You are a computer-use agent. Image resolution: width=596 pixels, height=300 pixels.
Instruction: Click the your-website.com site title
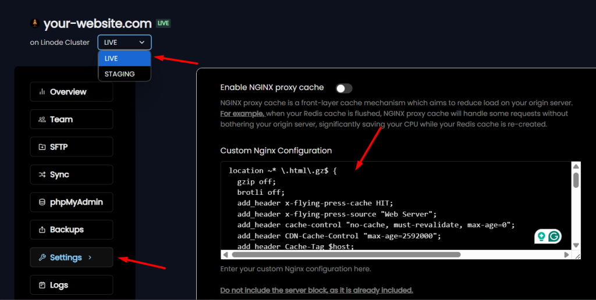click(98, 23)
